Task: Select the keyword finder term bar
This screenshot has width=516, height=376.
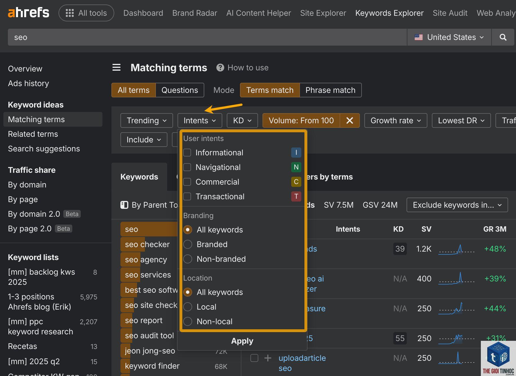Action: coord(152,366)
